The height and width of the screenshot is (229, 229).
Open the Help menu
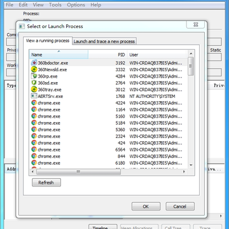click(x=95, y=4)
